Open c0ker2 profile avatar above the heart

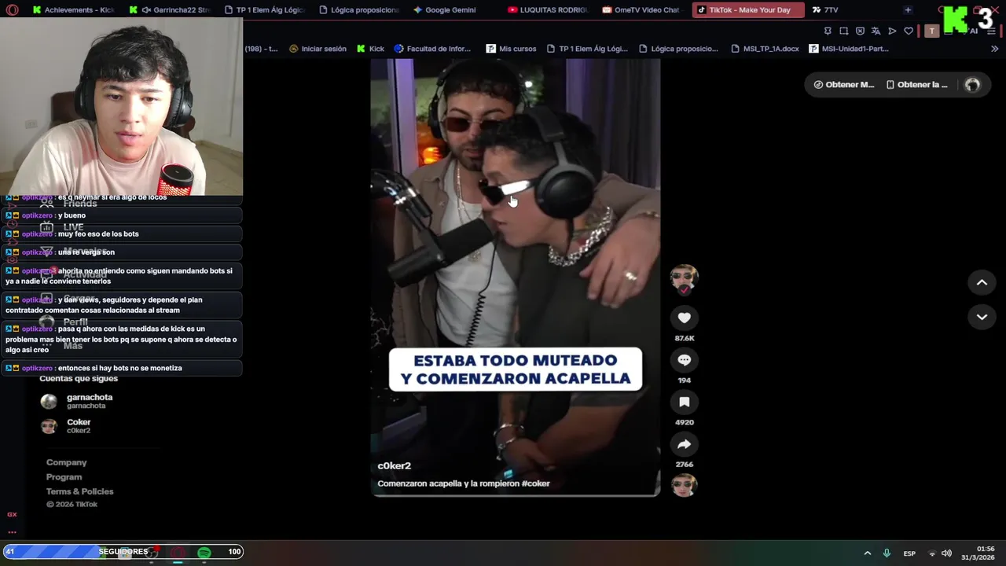pyautogui.click(x=684, y=277)
